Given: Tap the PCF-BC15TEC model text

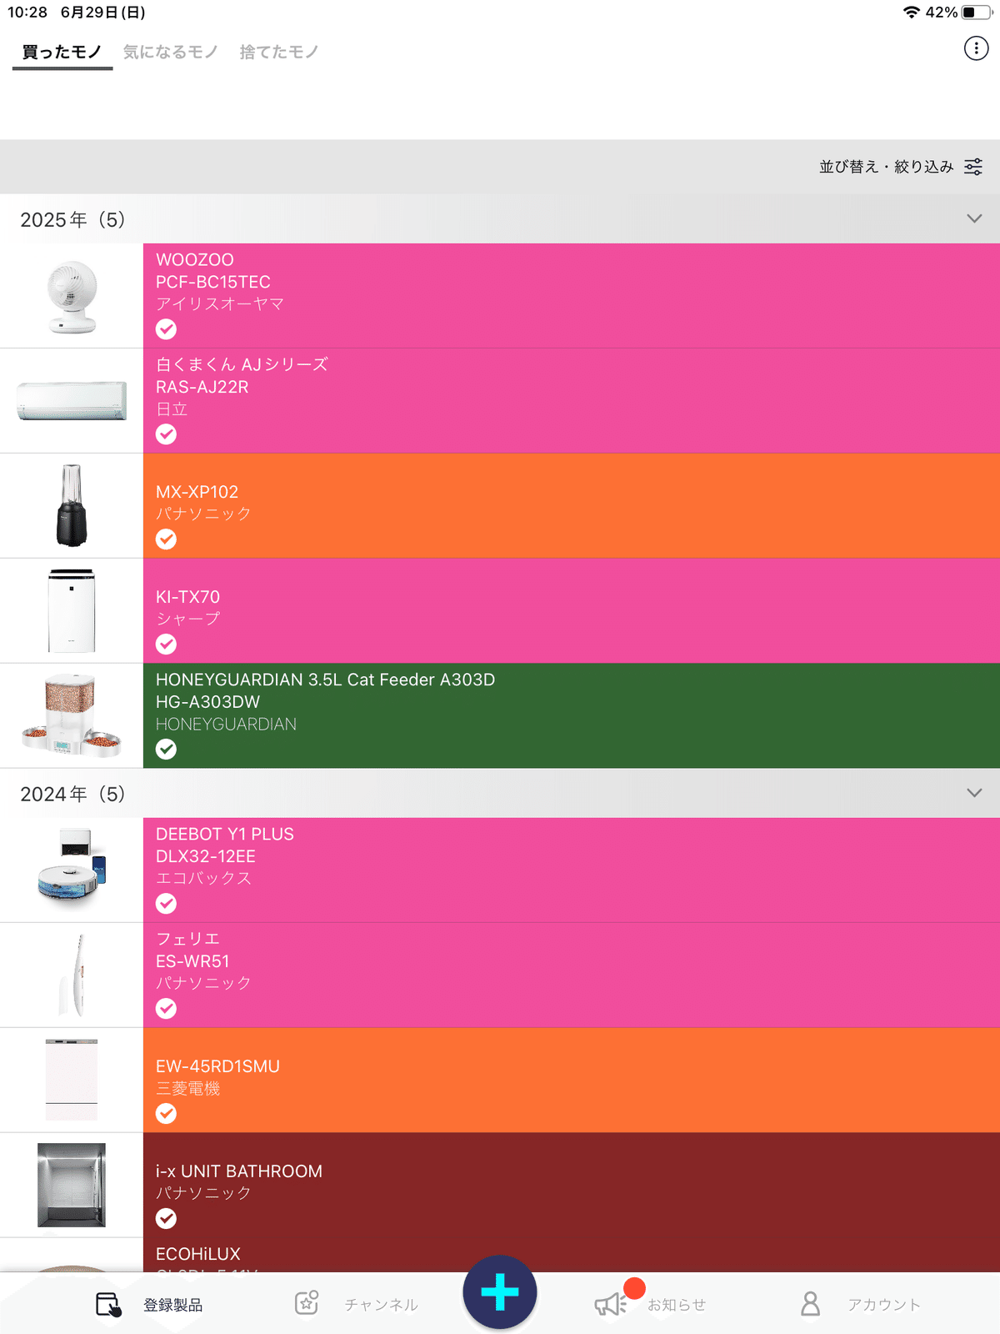Looking at the screenshot, I should click(213, 282).
